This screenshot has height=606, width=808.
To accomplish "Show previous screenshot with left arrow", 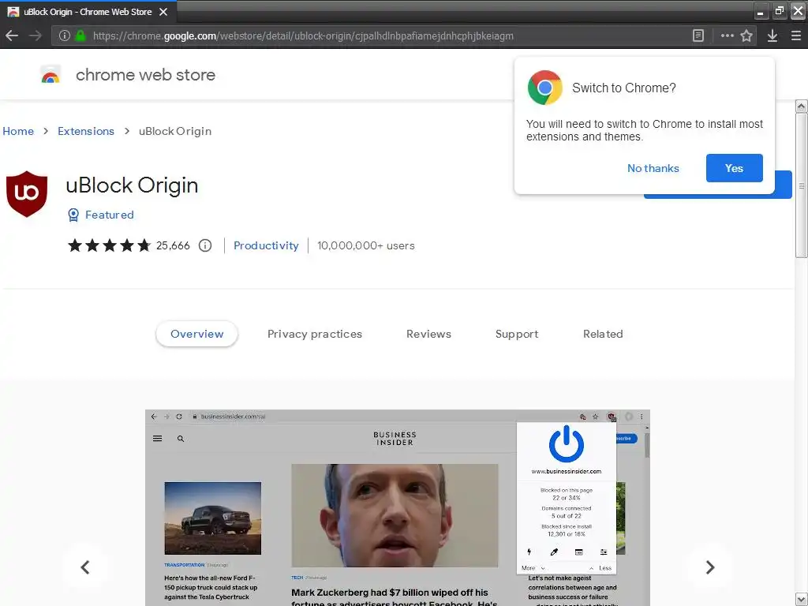I will tap(85, 567).
